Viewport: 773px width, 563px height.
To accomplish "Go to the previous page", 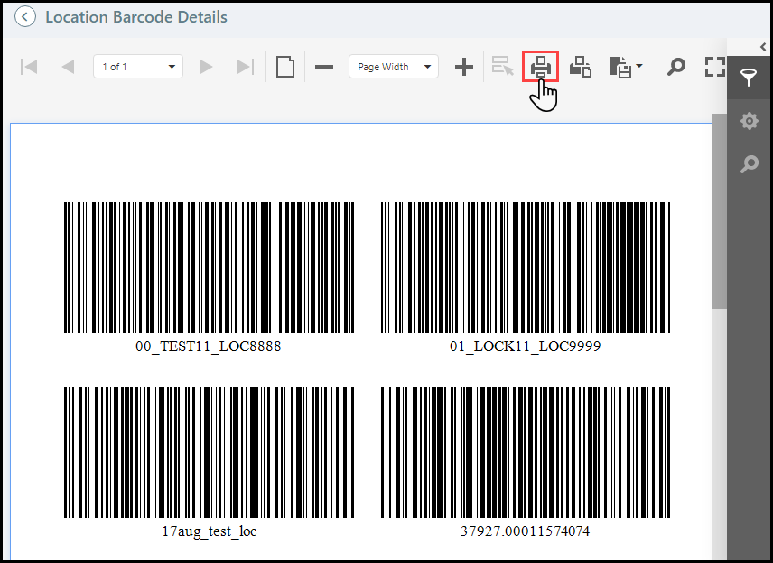I will pos(68,67).
